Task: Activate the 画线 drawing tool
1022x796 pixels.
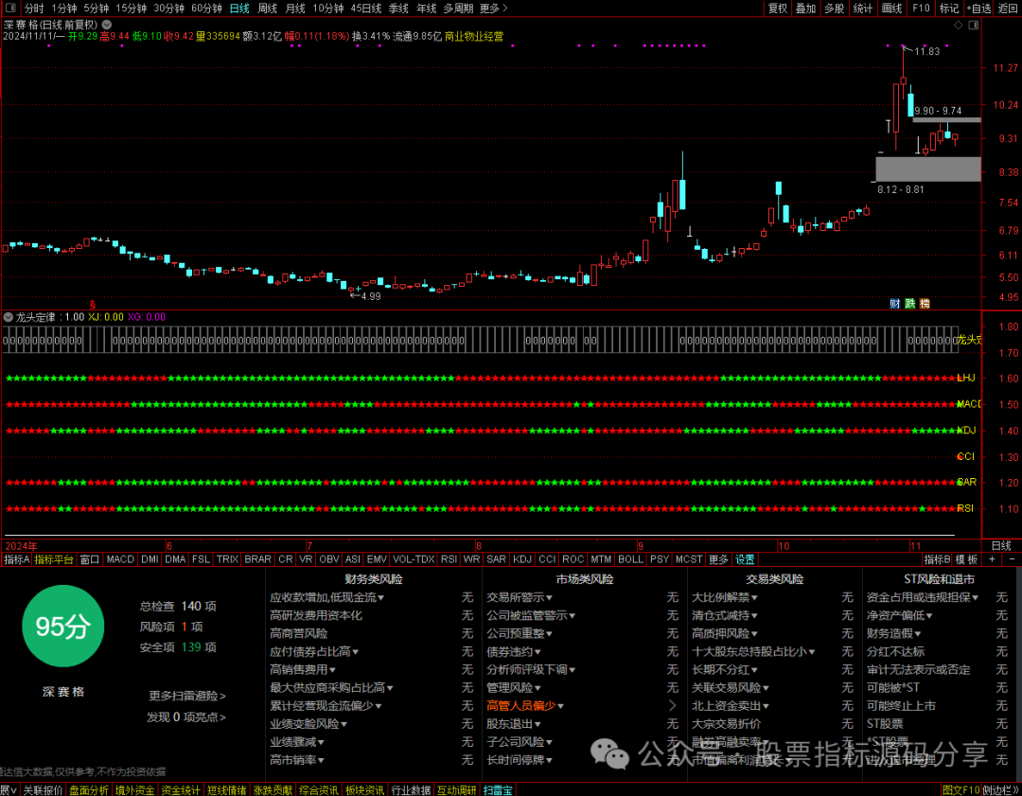Action: (891, 9)
